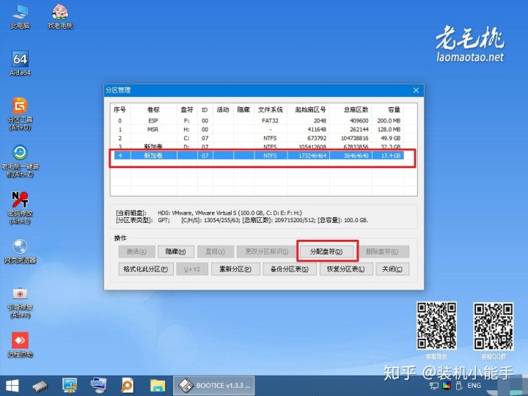Open 密码修改 (Alt+E) desktop icon
Image resolution: width=528 pixels, height=396 pixels.
click(20, 208)
